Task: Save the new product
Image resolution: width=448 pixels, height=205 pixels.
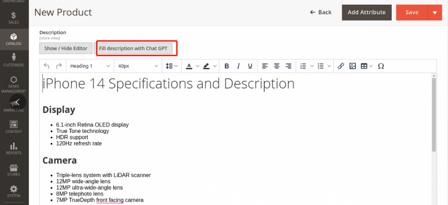Action: (412, 13)
